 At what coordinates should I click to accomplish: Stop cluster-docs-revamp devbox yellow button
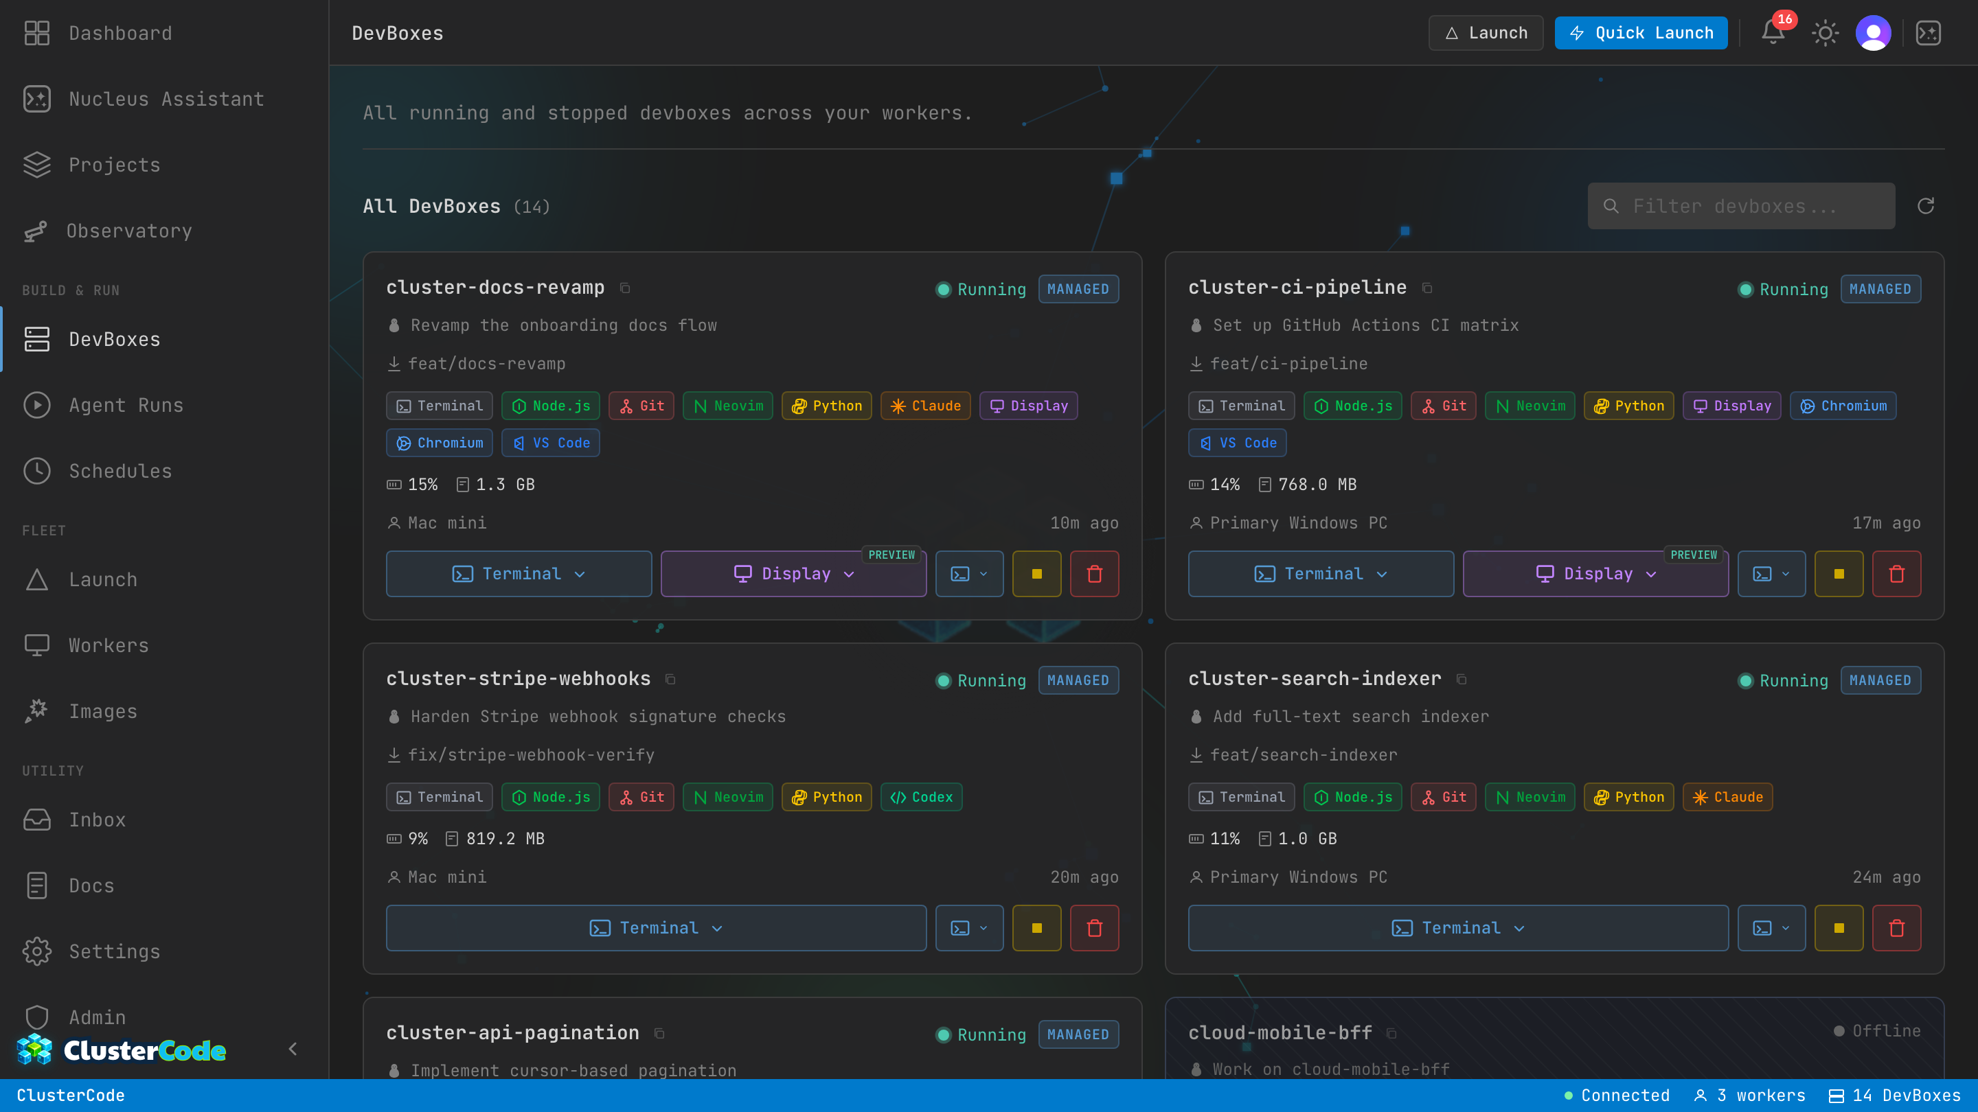[x=1036, y=573]
